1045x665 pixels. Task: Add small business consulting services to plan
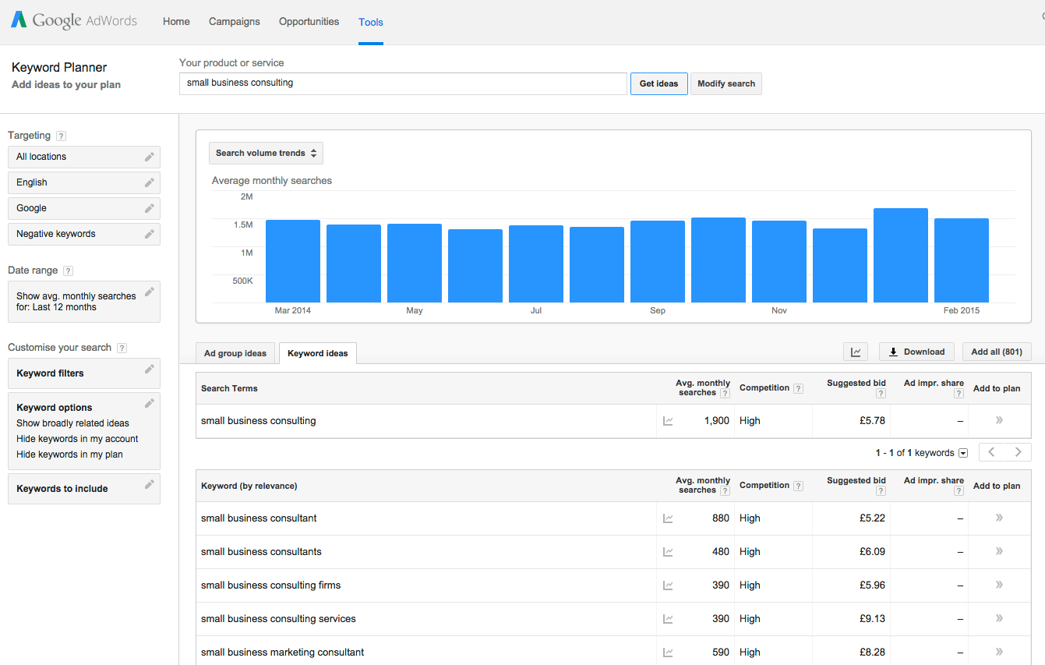pos(999,618)
